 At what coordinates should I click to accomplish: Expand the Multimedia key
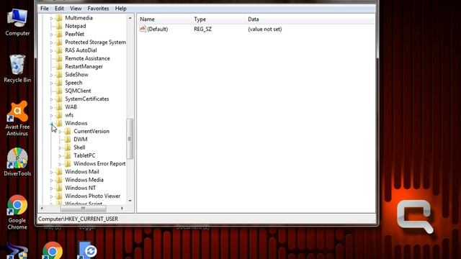(51, 18)
